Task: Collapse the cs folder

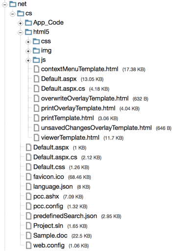Action: [12, 14]
